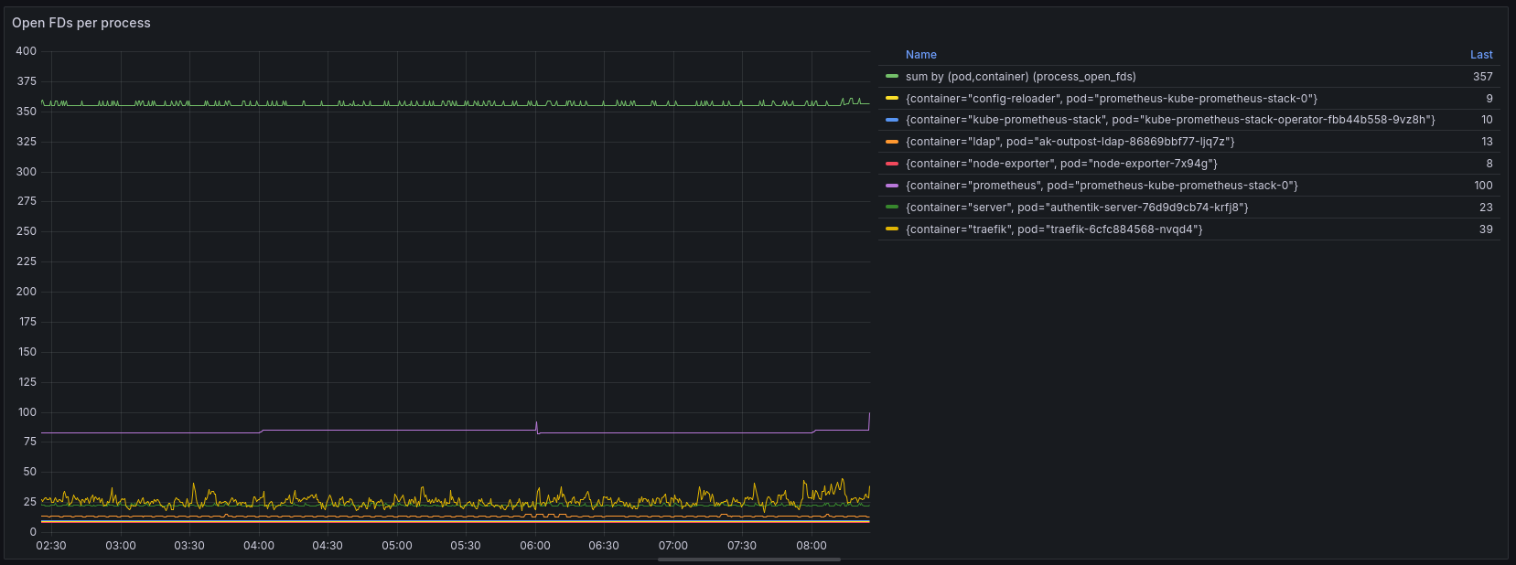Open color picker for traefik yellow swatch
1516x565 pixels.
tap(892, 229)
